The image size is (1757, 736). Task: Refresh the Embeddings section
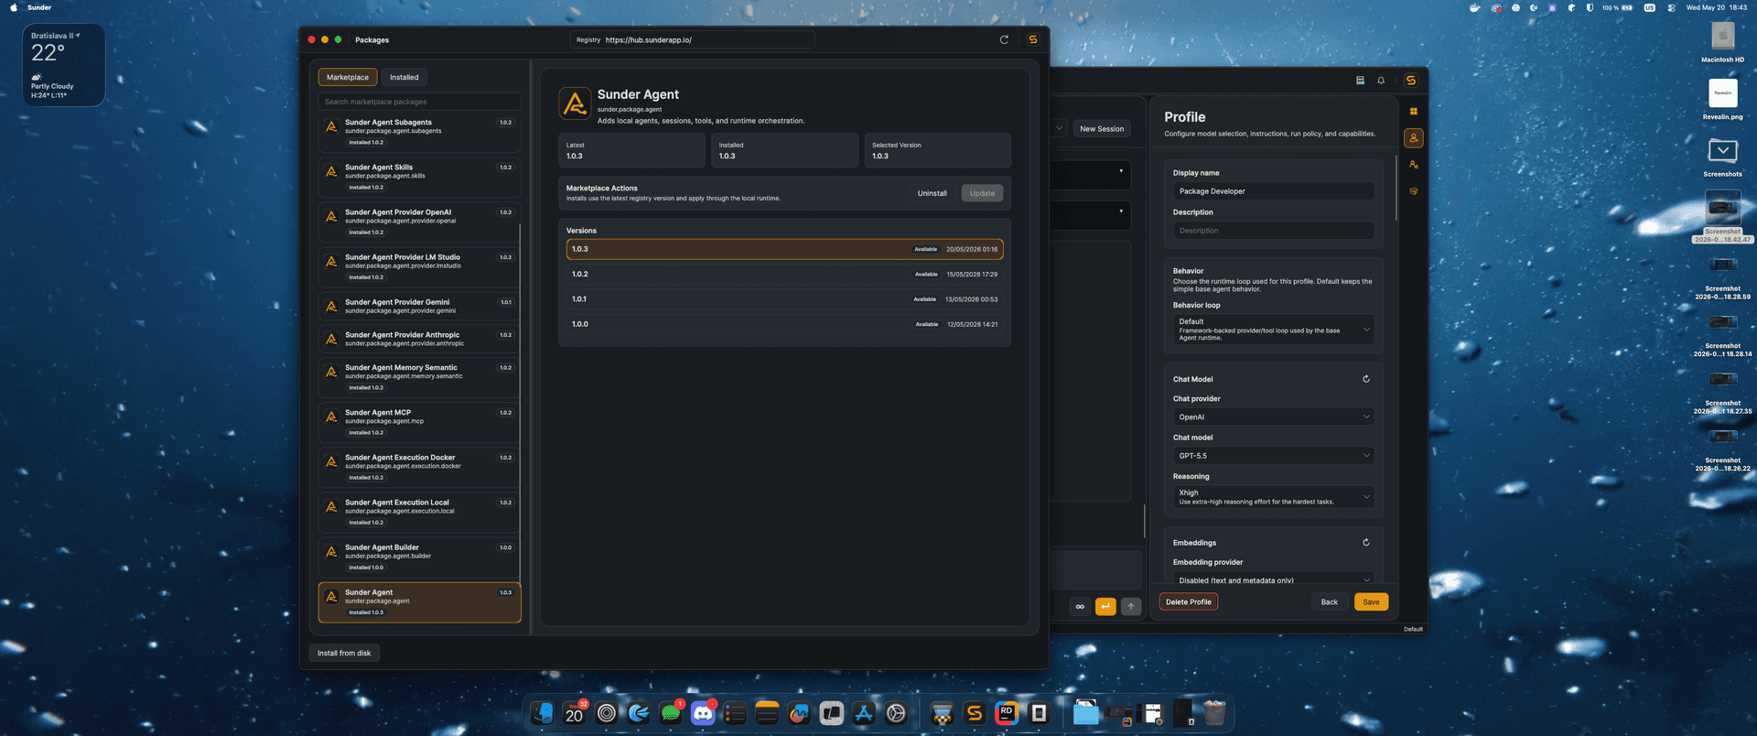point(1366,543)
